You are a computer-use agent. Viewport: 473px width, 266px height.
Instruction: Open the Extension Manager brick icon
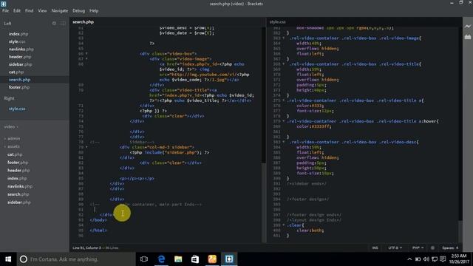[x=468, y=37]
